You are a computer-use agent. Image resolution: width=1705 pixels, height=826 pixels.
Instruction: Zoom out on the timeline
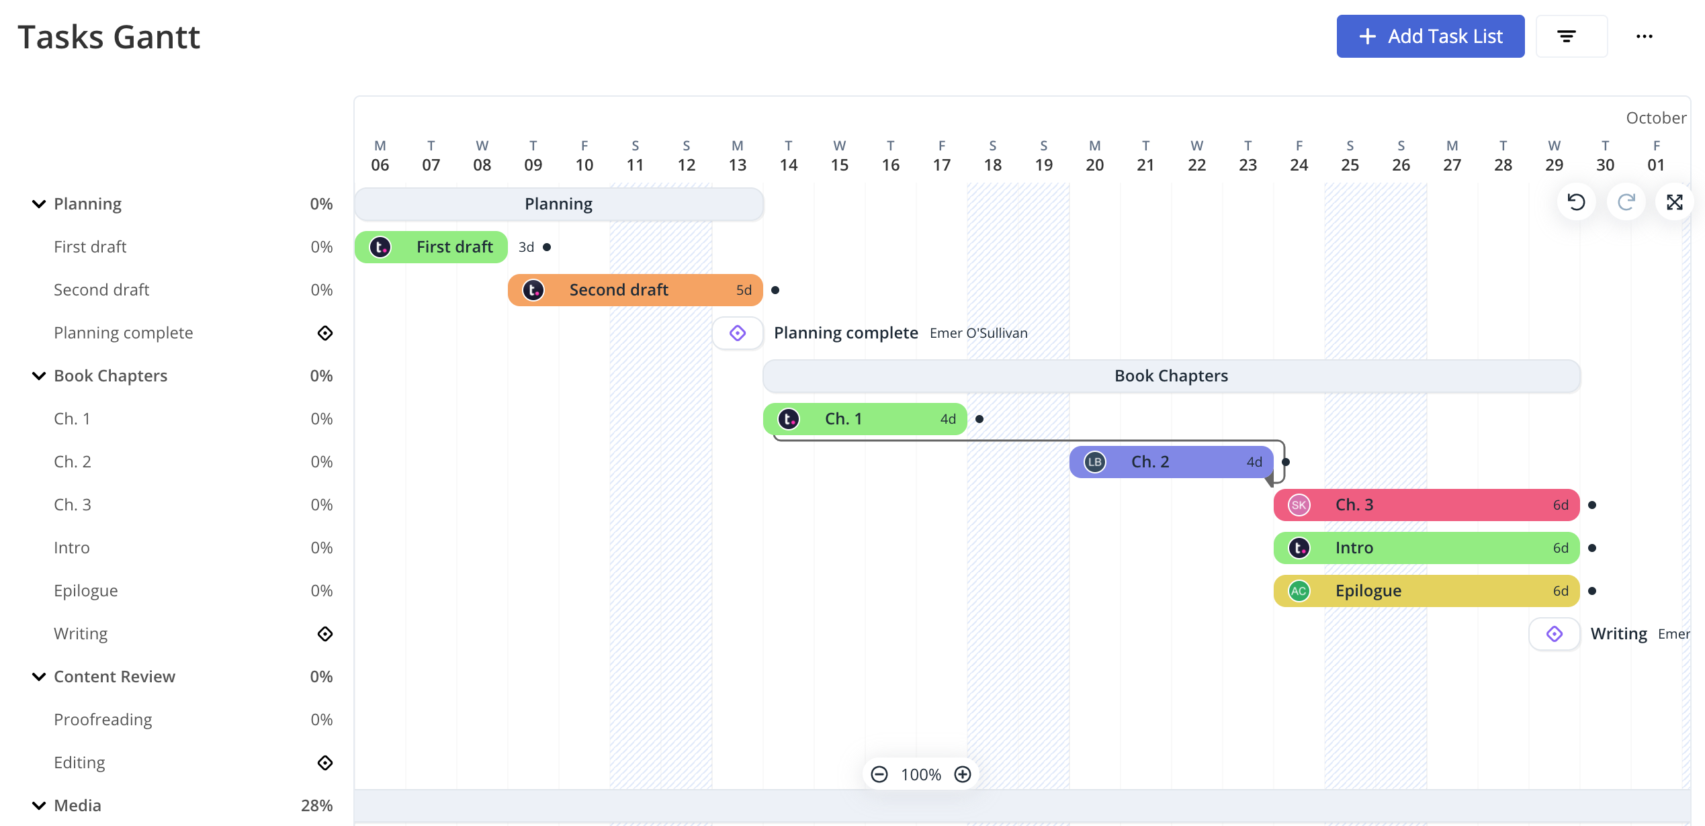click(879, 774)
